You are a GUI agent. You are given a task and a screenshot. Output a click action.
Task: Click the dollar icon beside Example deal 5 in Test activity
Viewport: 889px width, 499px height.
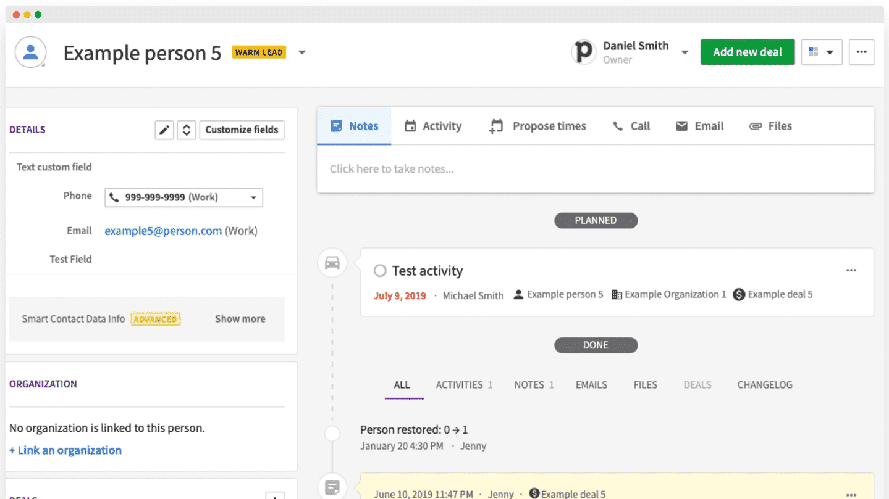click(739, 294)
